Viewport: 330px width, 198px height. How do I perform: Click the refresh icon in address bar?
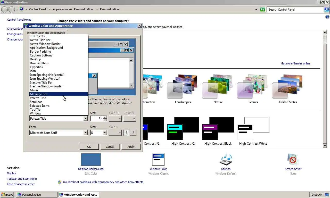[x=262, y=10]
